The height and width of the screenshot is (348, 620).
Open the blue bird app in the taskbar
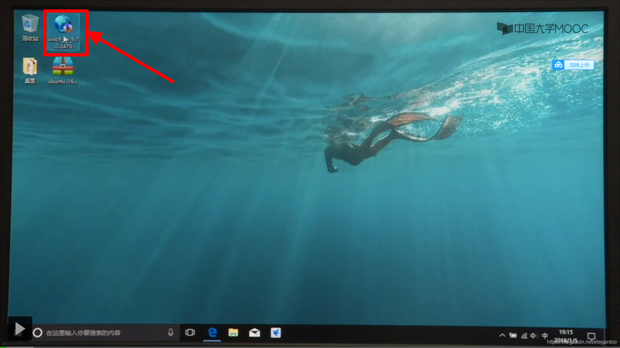(276, 333)
